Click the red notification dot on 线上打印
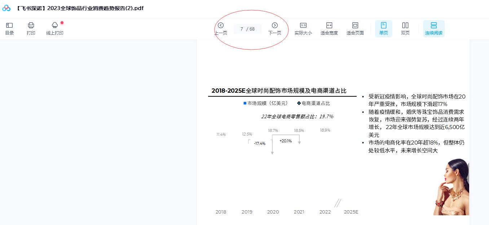This screenshot has height=225, width=489. point(62,23)
